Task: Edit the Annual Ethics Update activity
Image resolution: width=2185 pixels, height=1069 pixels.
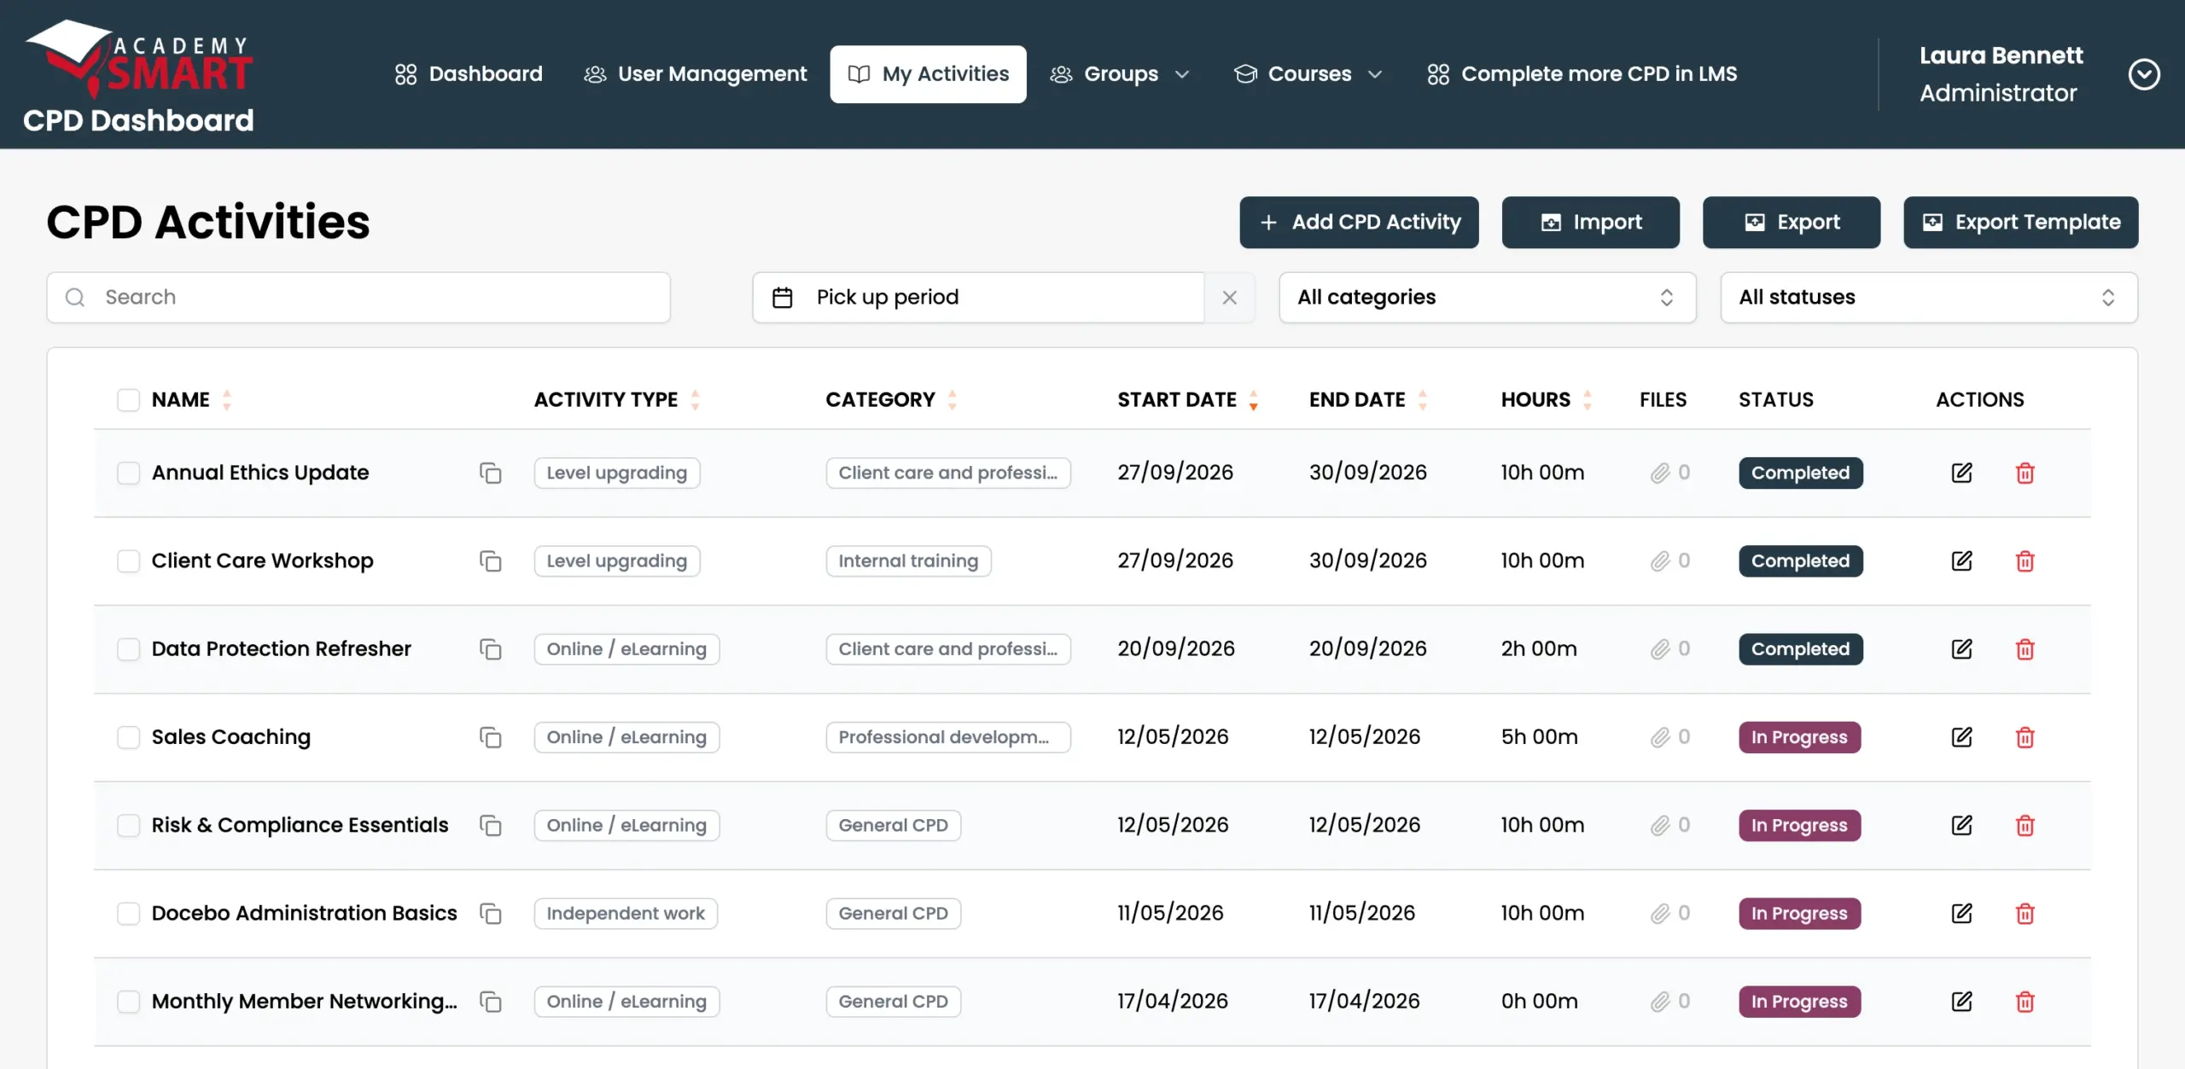Action: (x=1961, y=473)
